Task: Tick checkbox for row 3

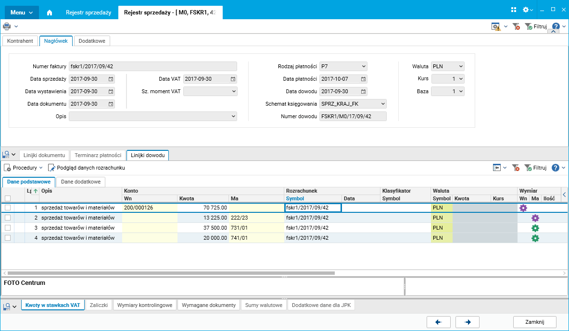Action: click(8, 228)
